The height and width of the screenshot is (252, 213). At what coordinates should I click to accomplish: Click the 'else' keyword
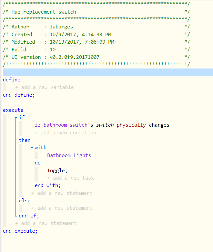25,201
